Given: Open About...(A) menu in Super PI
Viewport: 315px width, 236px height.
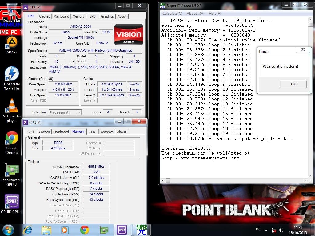Looking at the screenshot, I should [195, 14].
